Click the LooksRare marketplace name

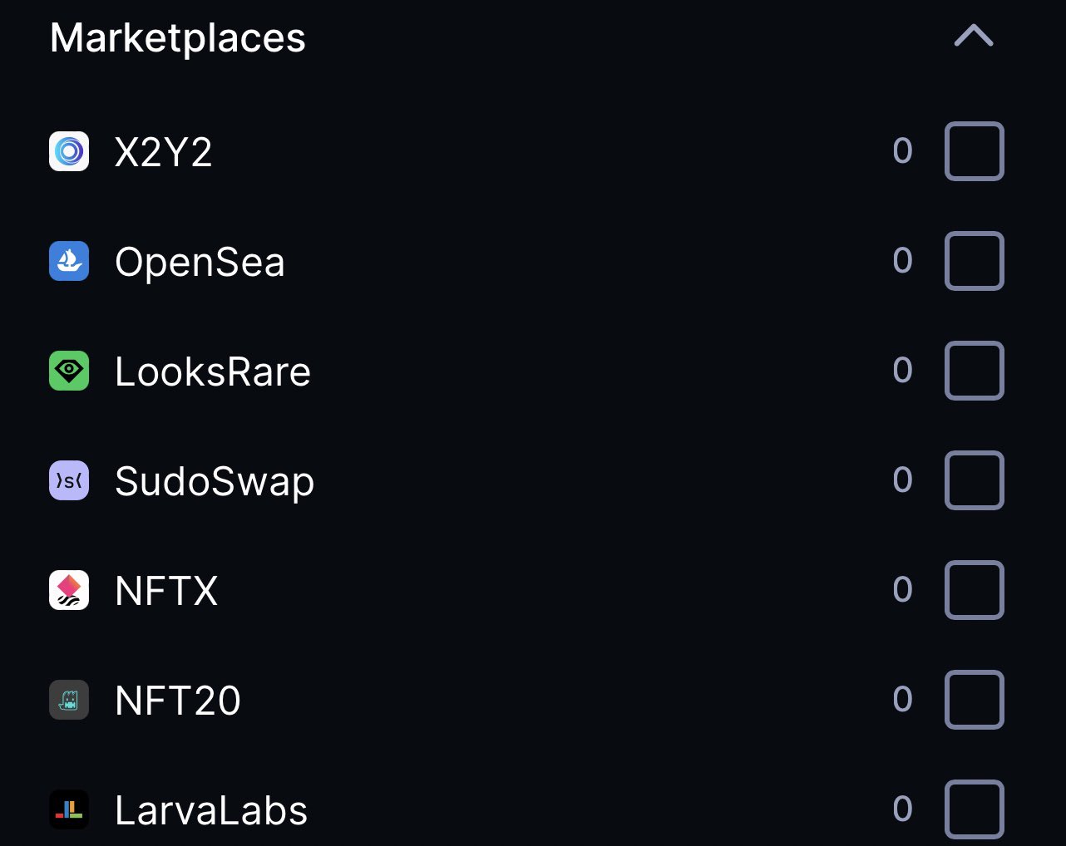coord(213,371)
